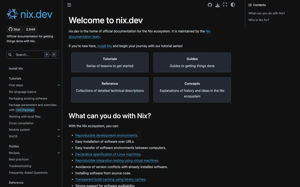Click the search magnifier icon
The image size is (300, 187).
(10, 55)
